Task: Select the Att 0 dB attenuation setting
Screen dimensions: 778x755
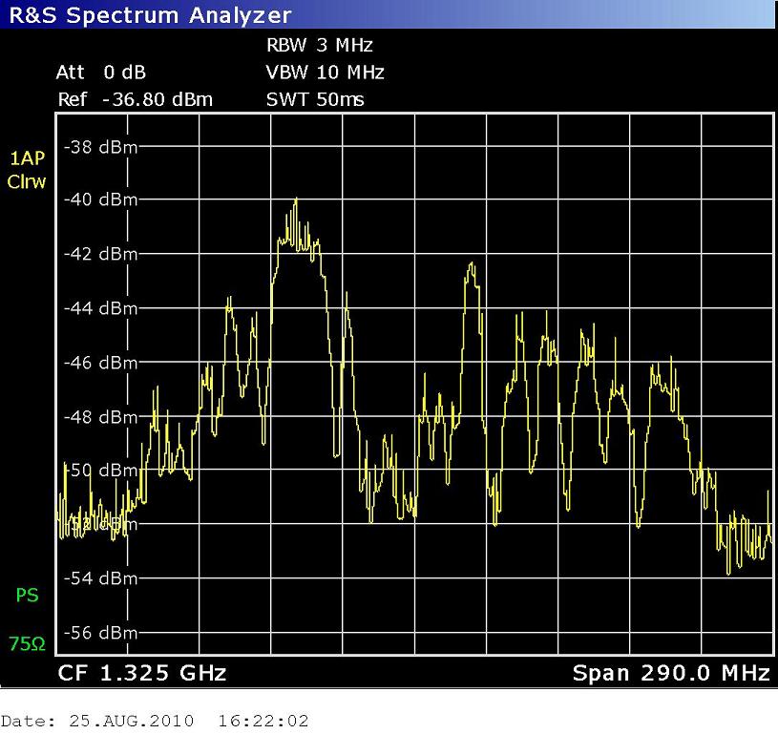Action: [x=101, y=73]
